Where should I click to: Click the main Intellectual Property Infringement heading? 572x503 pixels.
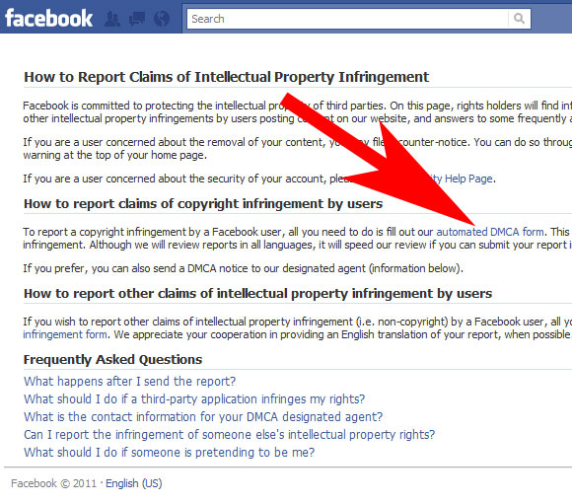tap(226, 77)
